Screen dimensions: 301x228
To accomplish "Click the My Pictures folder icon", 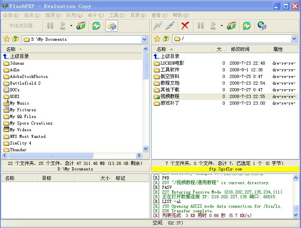I will pos(6,110).
